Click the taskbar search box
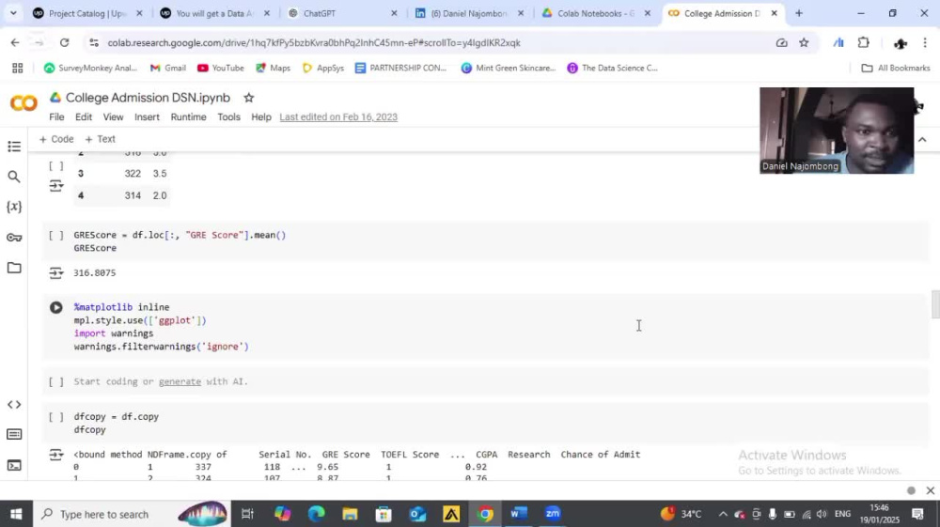This screenshot has height=527, width=940. click(x=132, y=514)
